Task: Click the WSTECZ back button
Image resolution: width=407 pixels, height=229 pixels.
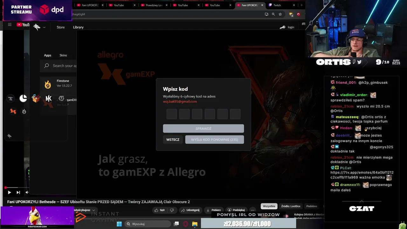Action: click(173, 140)
